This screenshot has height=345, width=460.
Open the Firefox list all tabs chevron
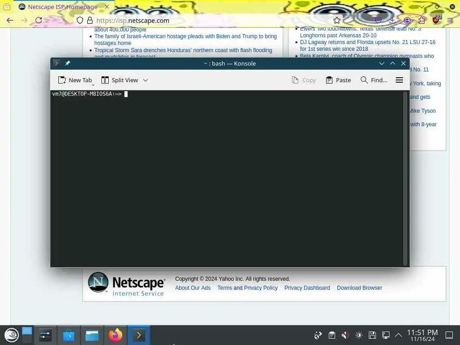pyautogui.click(x=421, y=7)
